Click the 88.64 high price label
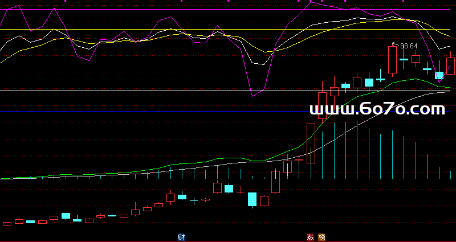456x242 pixels. pyautogui.click(x=409, y=46)
